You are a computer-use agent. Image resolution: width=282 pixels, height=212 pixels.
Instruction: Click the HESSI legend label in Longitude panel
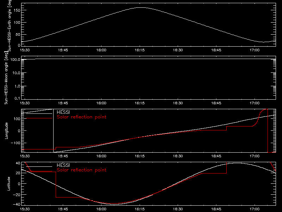point(63,112)
